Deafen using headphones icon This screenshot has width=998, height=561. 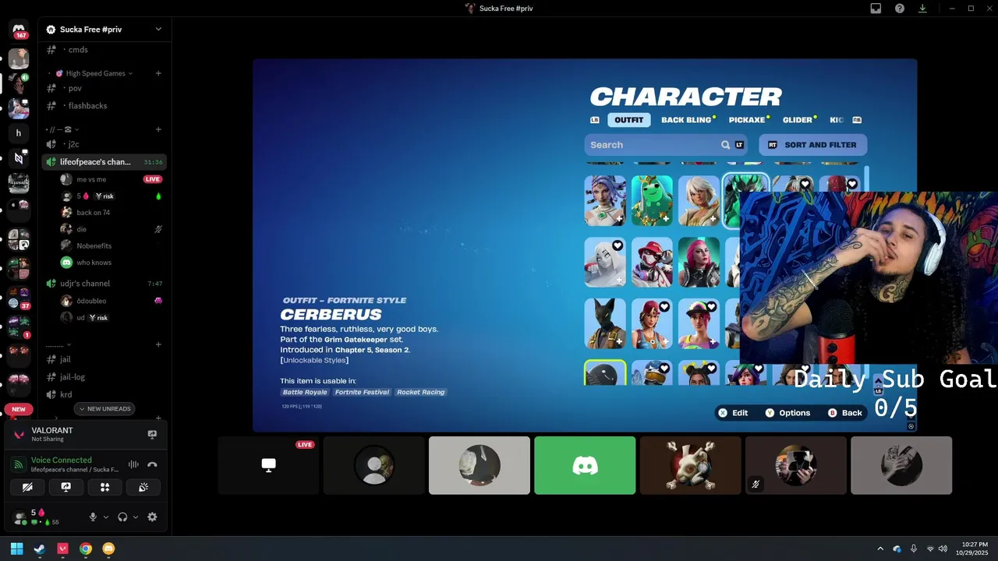122,517
